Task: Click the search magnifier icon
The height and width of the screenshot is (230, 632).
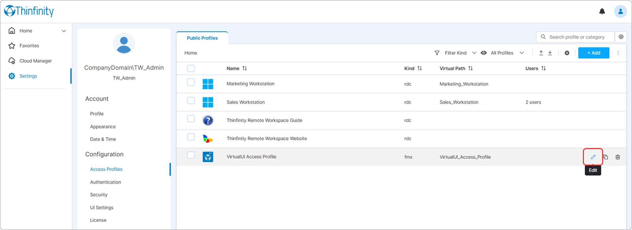Action: tap(543, 37)
